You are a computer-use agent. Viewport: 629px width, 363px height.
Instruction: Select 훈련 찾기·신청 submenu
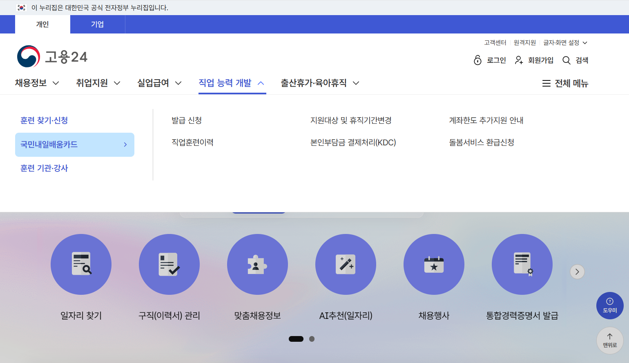pyautogui.click(x=44, y=120)
